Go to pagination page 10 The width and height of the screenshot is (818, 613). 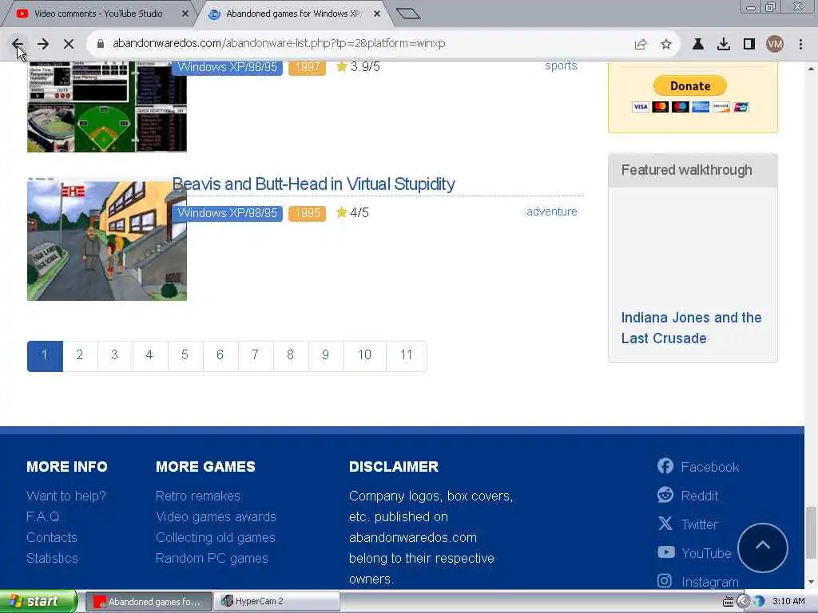[364, 356]
